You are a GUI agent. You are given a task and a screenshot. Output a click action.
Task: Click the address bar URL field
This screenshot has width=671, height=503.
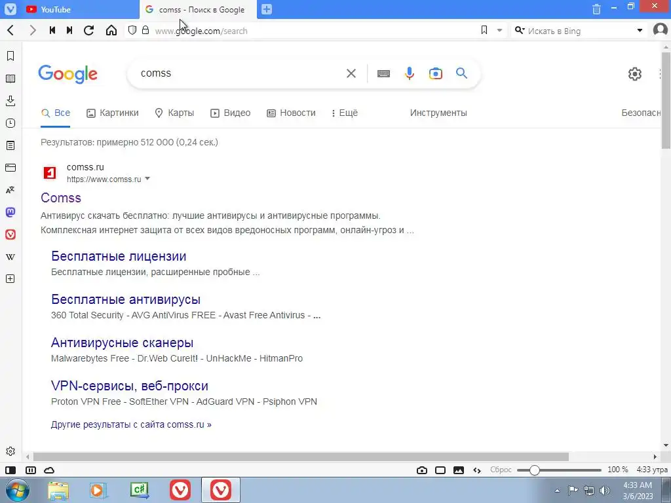coord(315,31)
